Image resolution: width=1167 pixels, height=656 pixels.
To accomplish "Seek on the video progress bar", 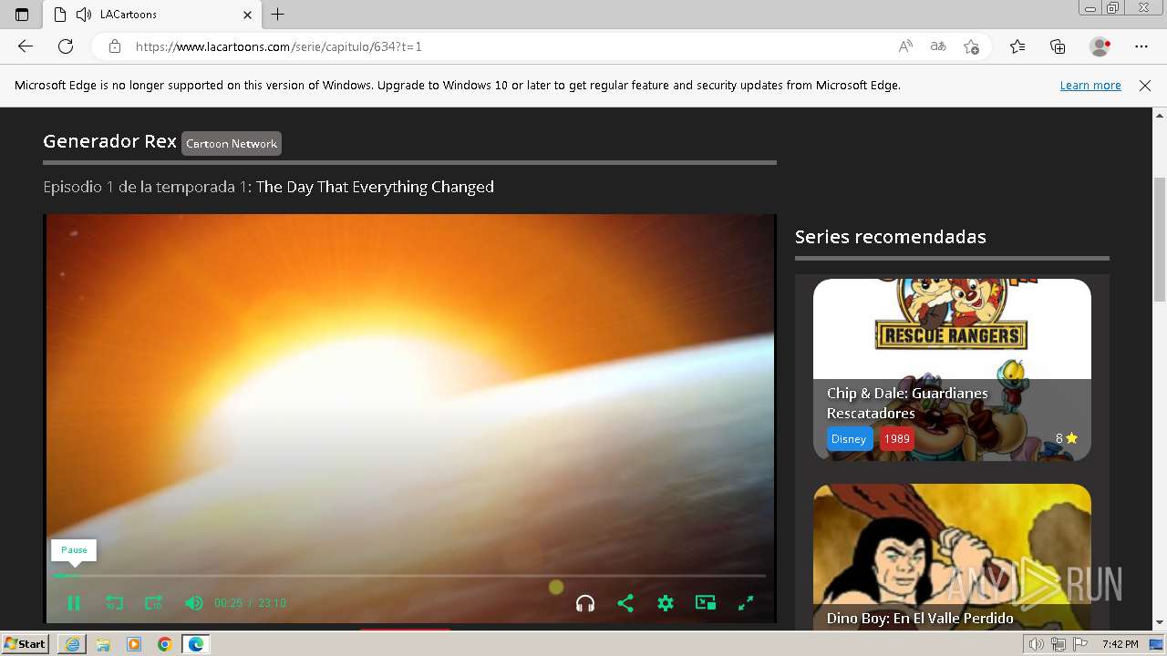I will pos(409,576).
